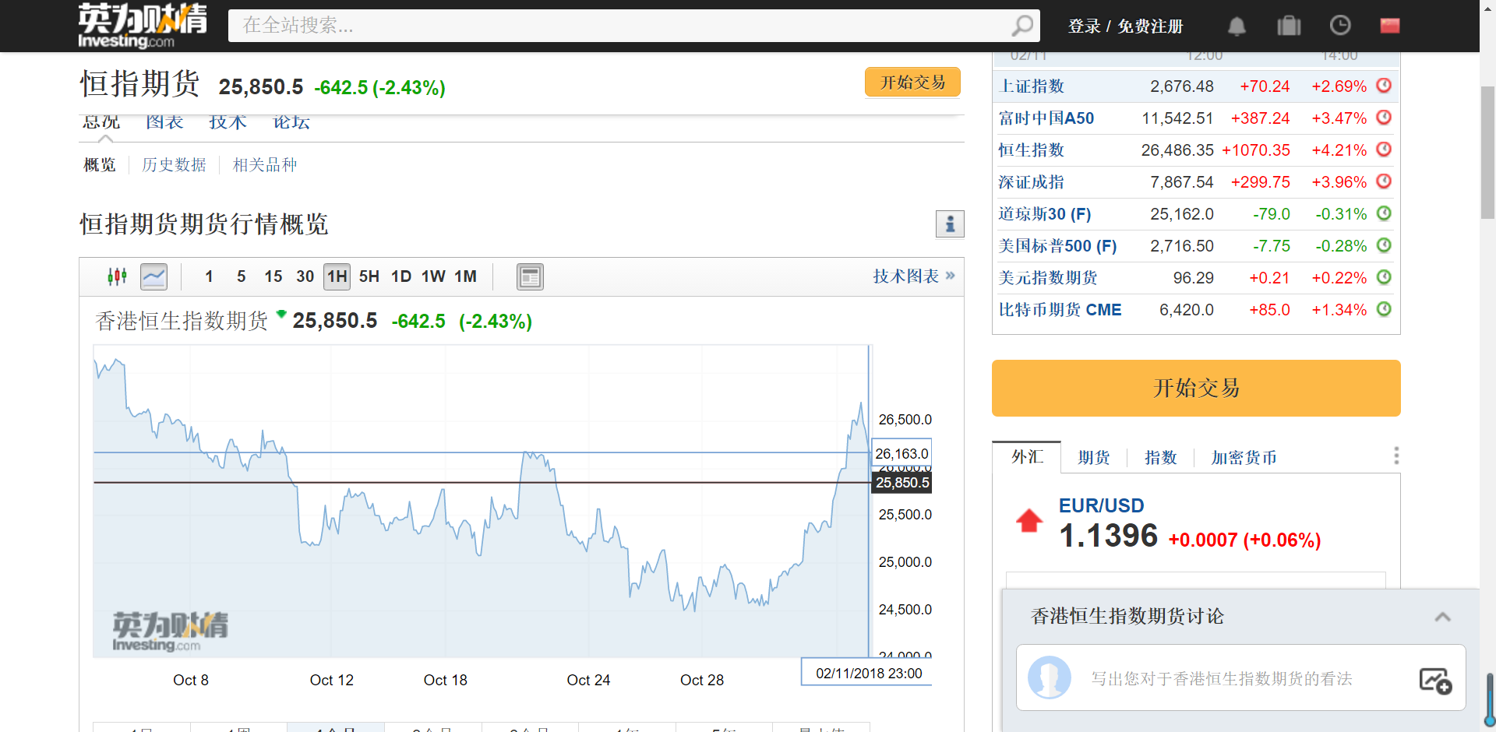The width and height of the screenshot is (1496, 732).
Task: Open the 历史数据 sub-tab
Action: pos(175,165)
